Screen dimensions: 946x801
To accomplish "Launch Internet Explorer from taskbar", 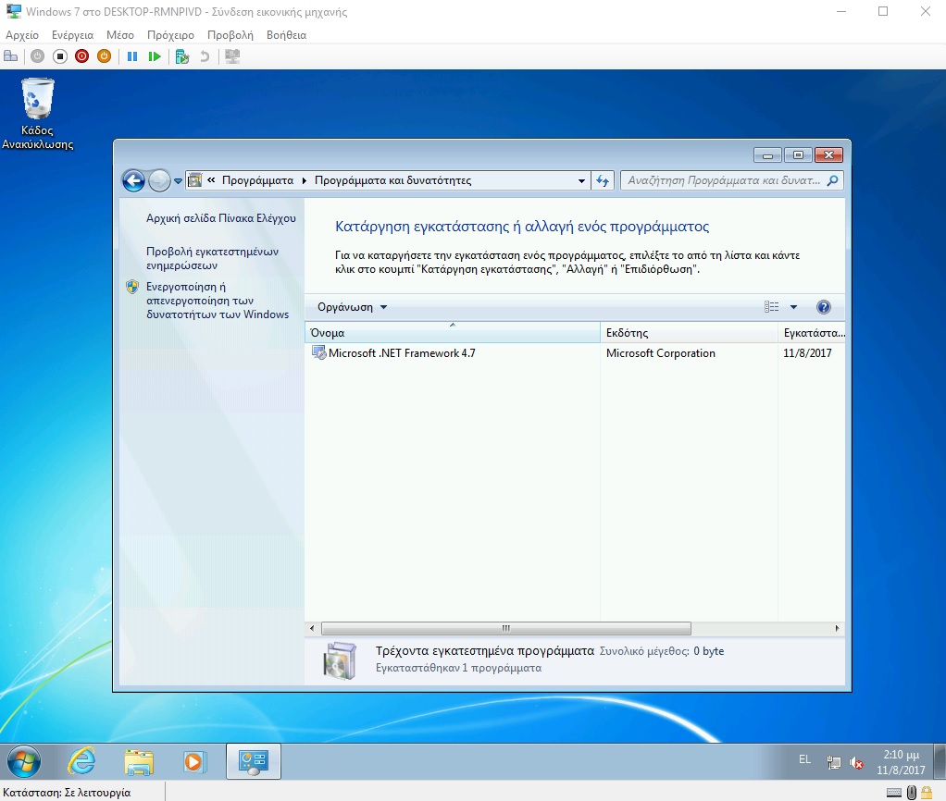I will tap(81, 762).
